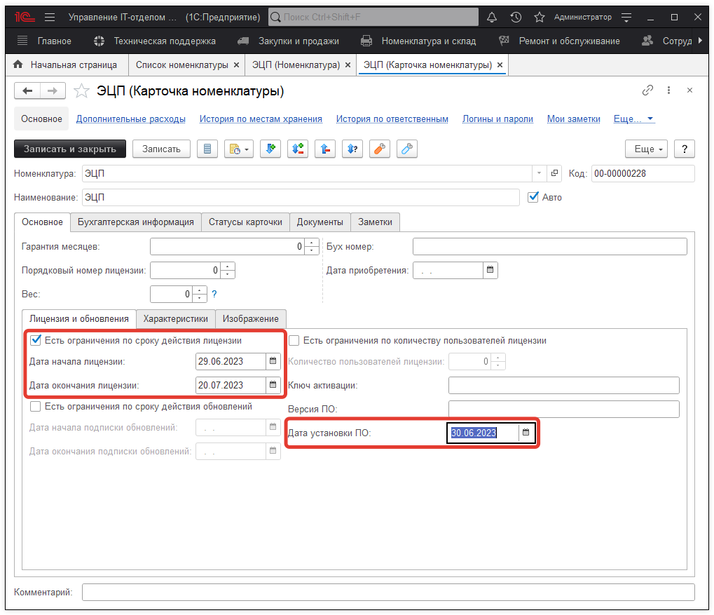Click the red up-arrow with minus icon
Screen dimensions: 714x615
(324, 149)
